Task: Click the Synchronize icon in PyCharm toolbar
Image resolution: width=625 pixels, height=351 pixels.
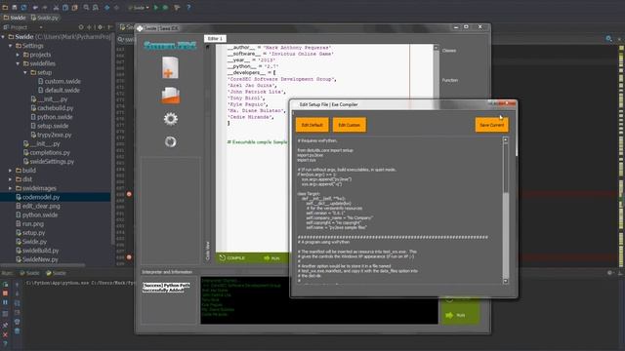Action: (x=23, y=7)
